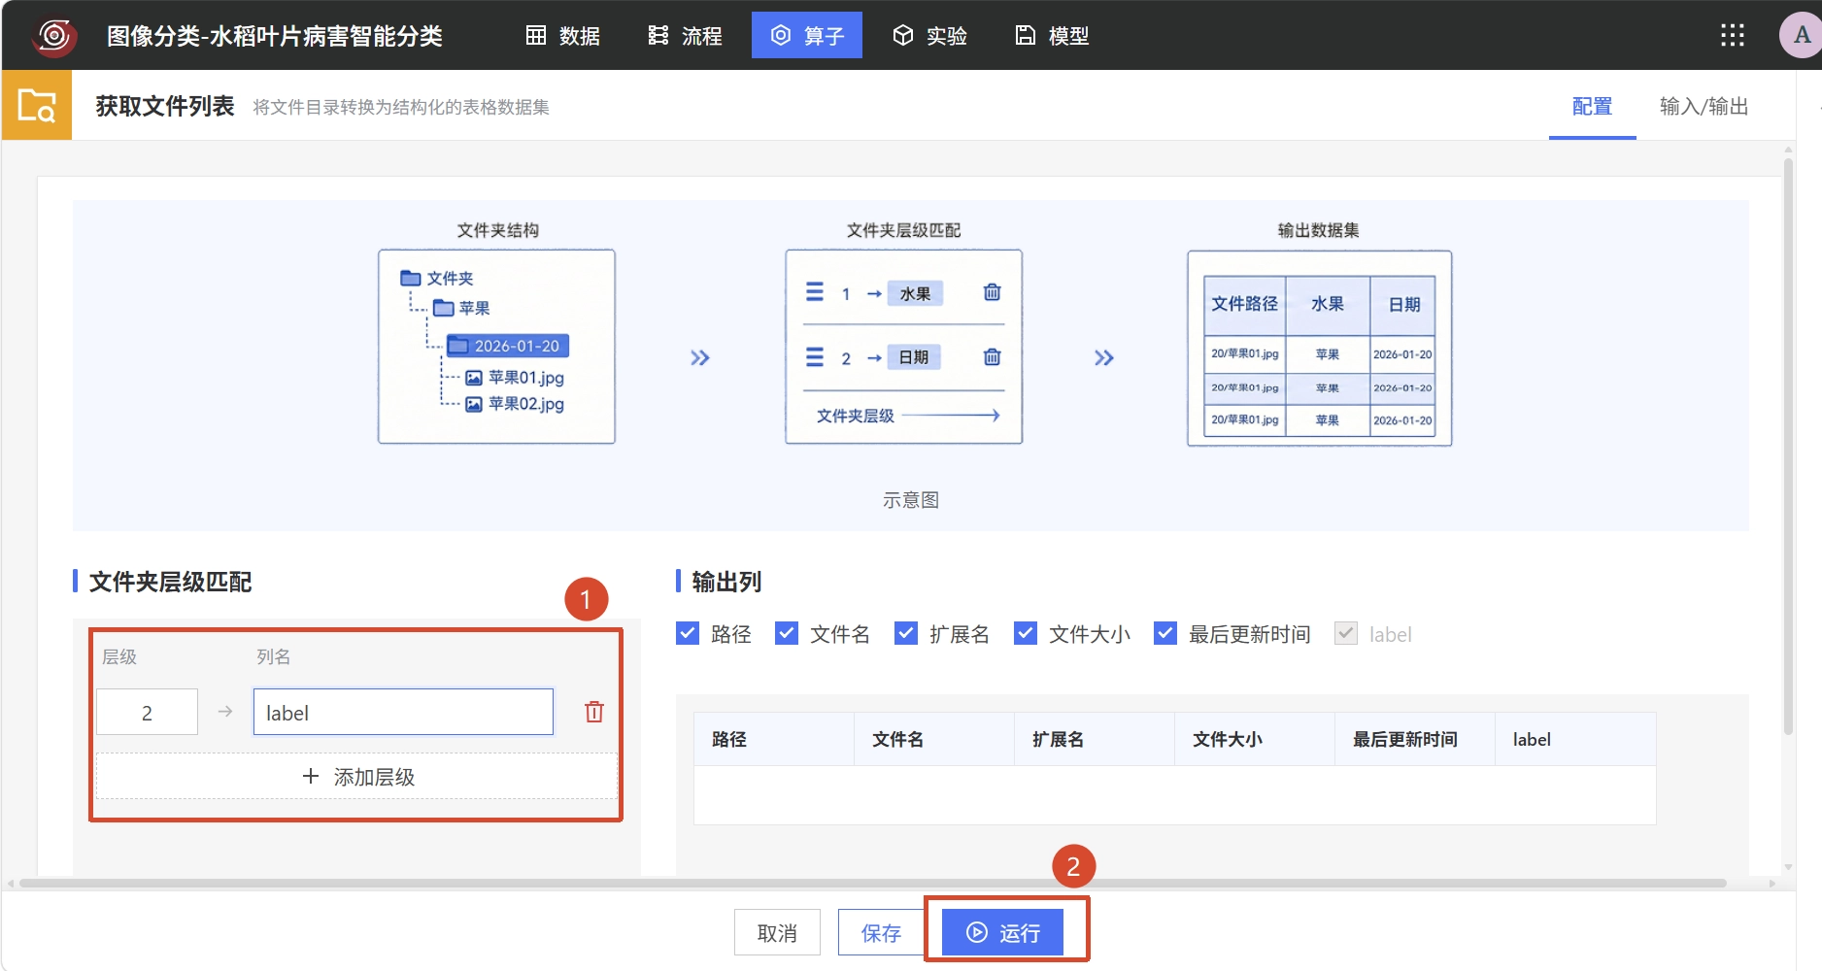
Task: Click the vertical scrollbar on the right
Action: point(1788,447)
